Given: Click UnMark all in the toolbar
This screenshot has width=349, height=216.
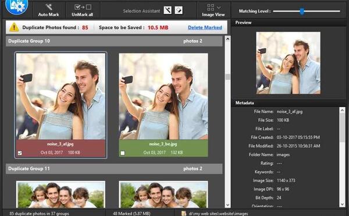Looking at the screenshot, I should tap(83, 10).
